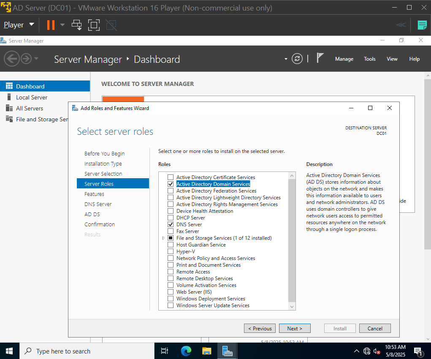The width and height of the screenshot is (431, 359).
Task: Click Next button in wizard
Action: point(295,328)
